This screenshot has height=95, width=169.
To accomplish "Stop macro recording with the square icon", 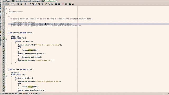I will tap(66, 4).
